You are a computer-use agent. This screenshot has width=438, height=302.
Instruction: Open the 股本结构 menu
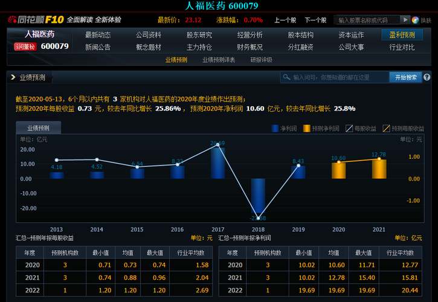[x=301, y=35]
